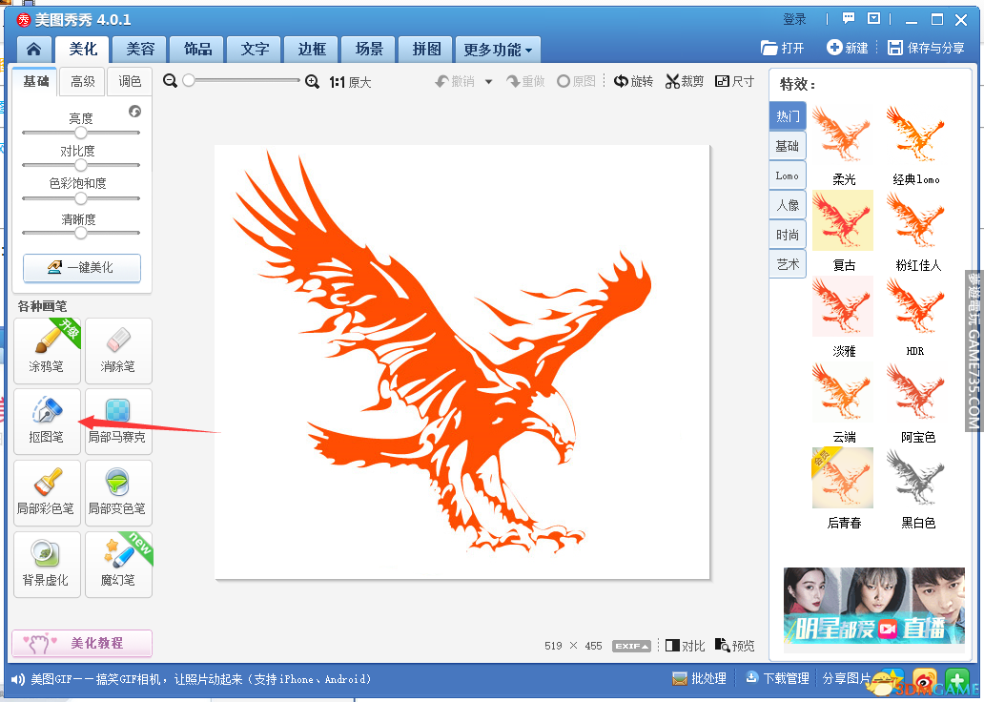Image resolution: width=984 pixels, height=702 pixels.
Task: Select the 抠图笔 cutout pen tool
Action: pyautogui.click(x=47, y=419)
